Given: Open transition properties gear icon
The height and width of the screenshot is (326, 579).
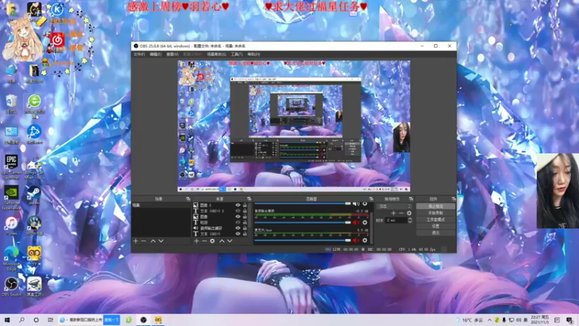Looking at the screenshot, I should pyautogui.click(x=409, y=213).
